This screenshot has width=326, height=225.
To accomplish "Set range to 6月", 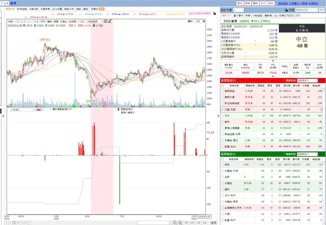I will coord(192,223).
